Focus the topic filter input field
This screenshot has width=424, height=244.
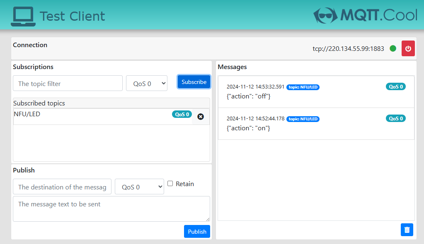click(x=68, y=84)
